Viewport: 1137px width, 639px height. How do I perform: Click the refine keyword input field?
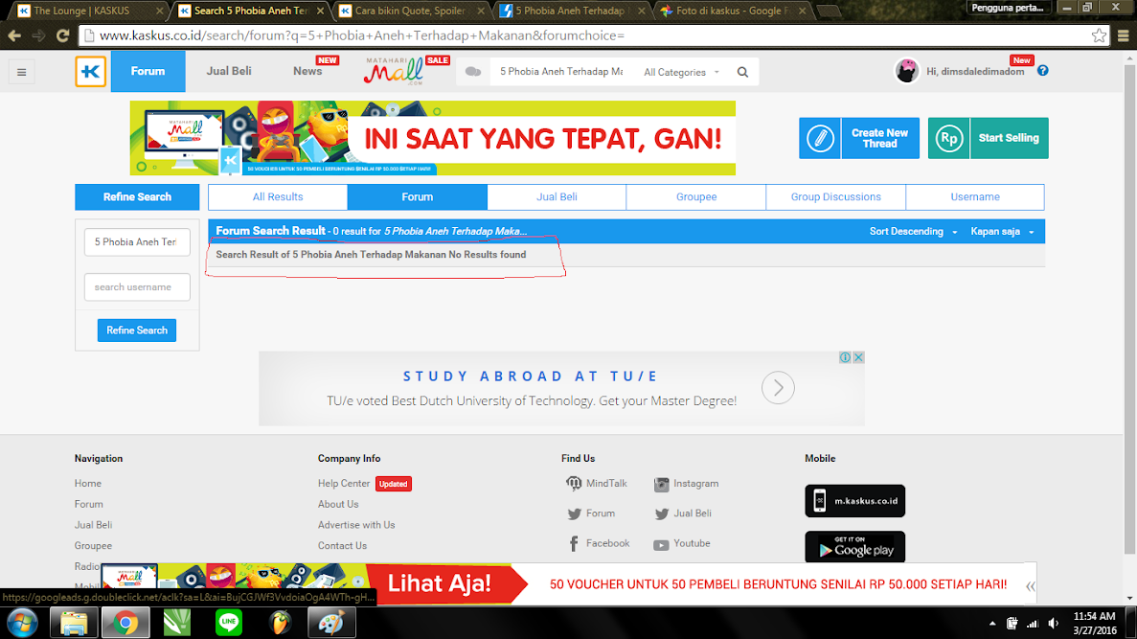pyautogui.click(x=137, y=242)
